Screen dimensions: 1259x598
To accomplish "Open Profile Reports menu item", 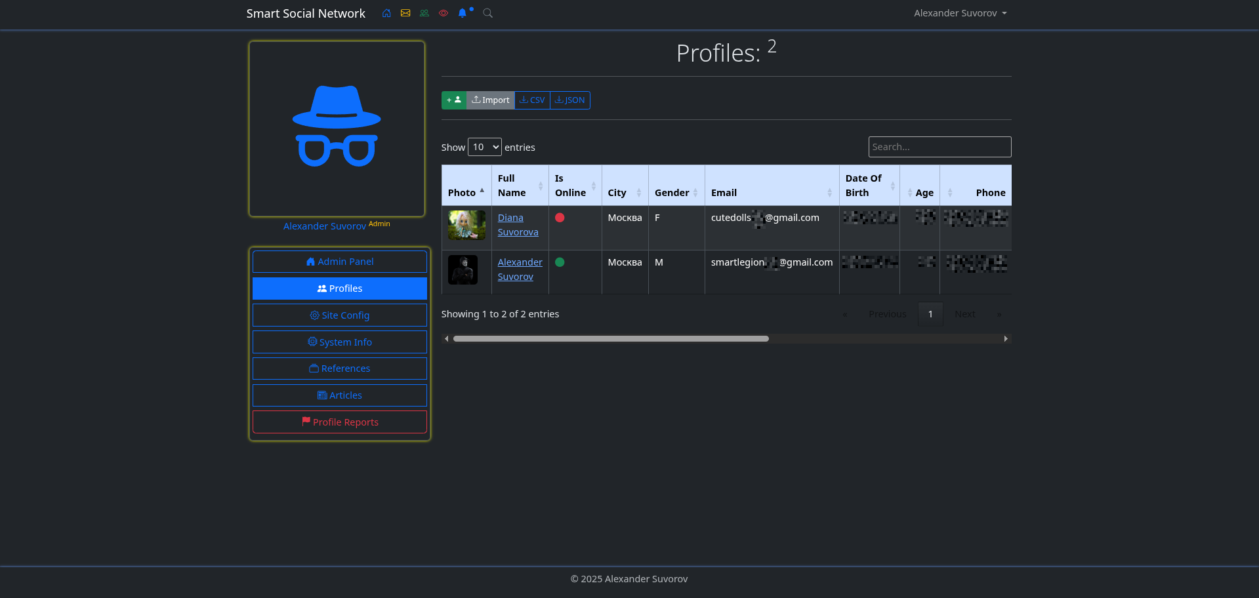I will pyautogui.click(x=340, y=422).
